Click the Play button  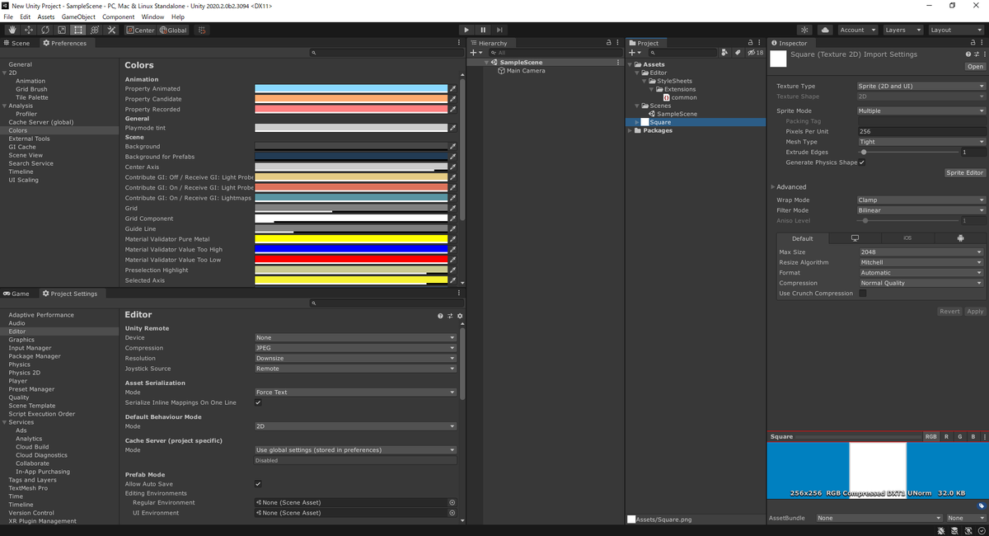pos(466,30)
